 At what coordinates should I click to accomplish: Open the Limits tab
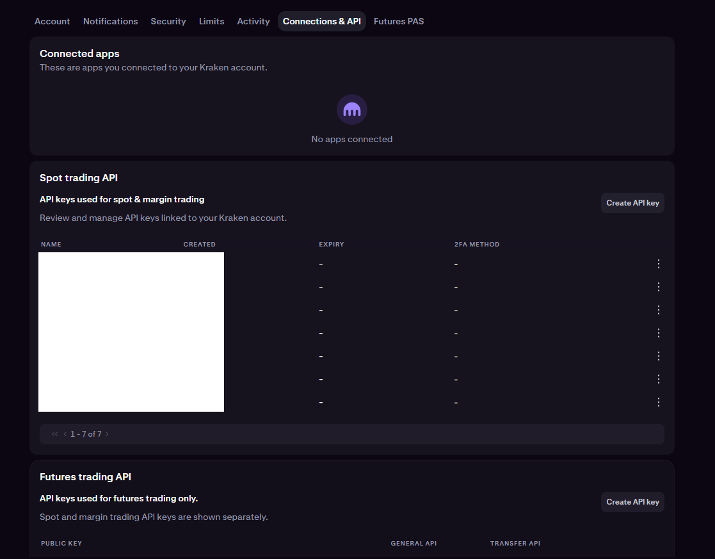pos(212,21)
